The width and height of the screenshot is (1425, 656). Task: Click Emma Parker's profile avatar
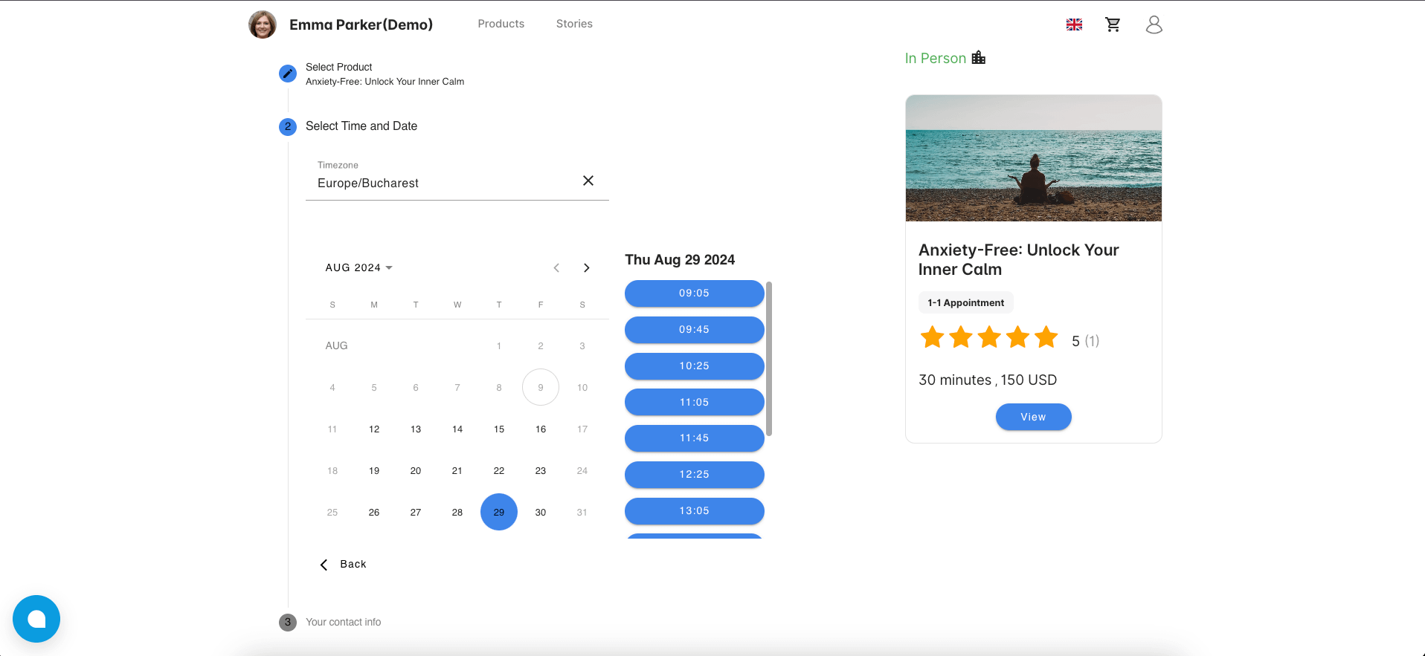pos(263,25)
